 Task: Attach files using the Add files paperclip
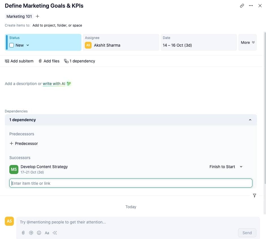(x=49, y=61)
